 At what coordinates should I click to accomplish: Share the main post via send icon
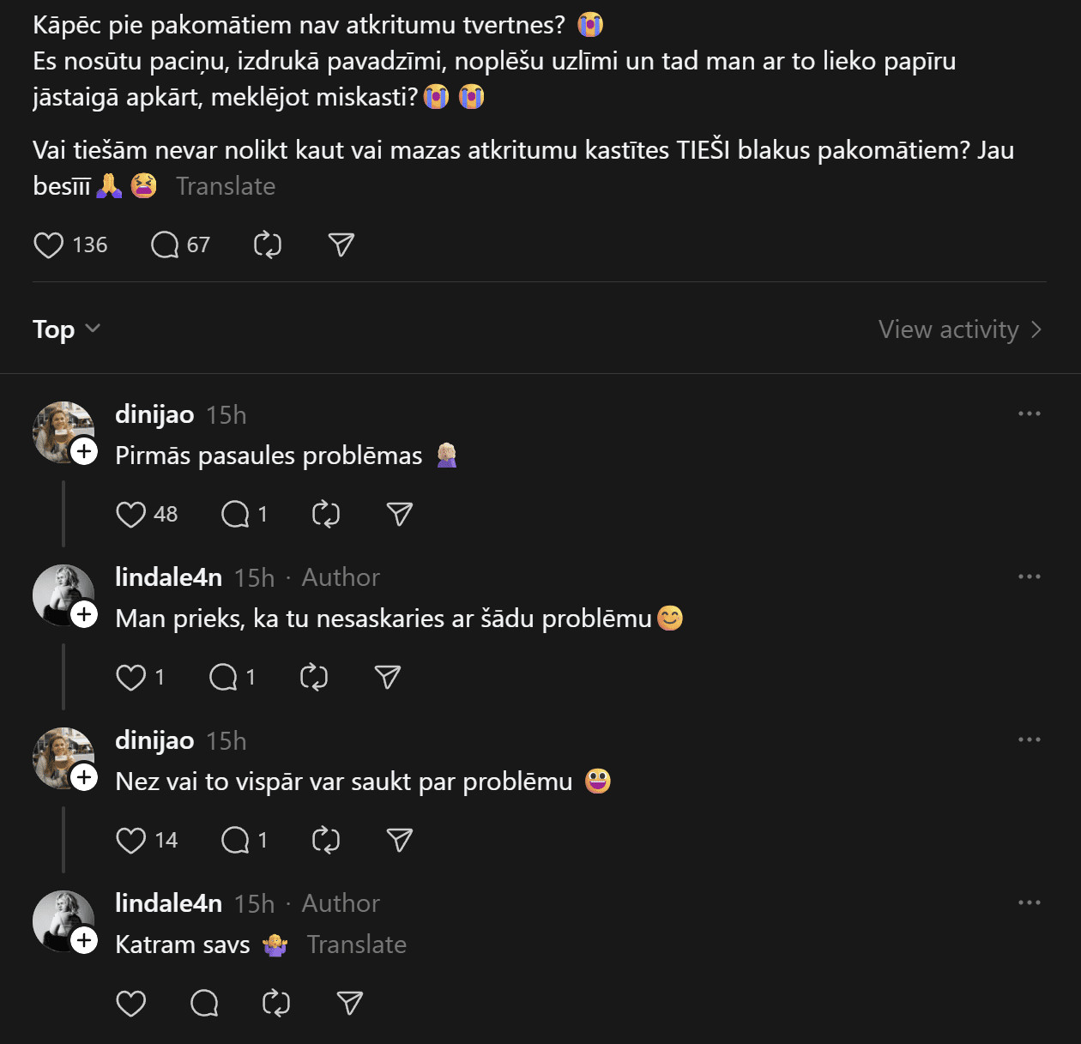tap(341, 245)
